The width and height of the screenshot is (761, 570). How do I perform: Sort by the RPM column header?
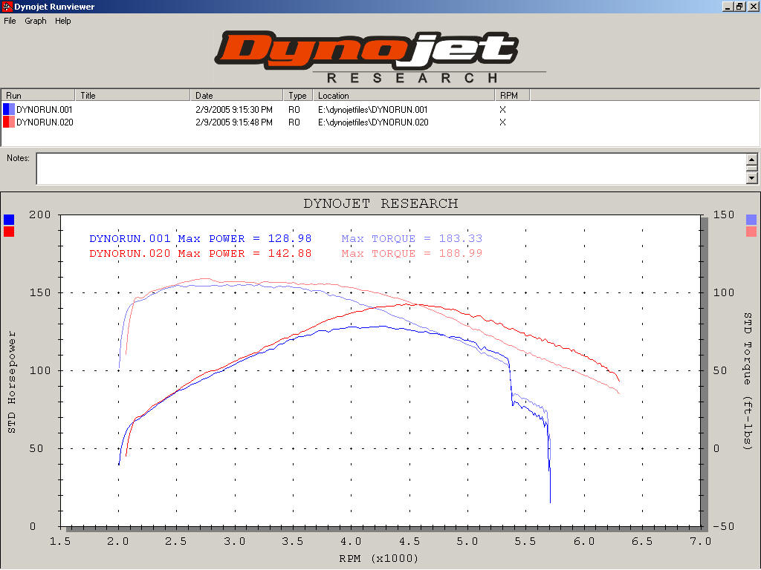click(x=512, y=95)
